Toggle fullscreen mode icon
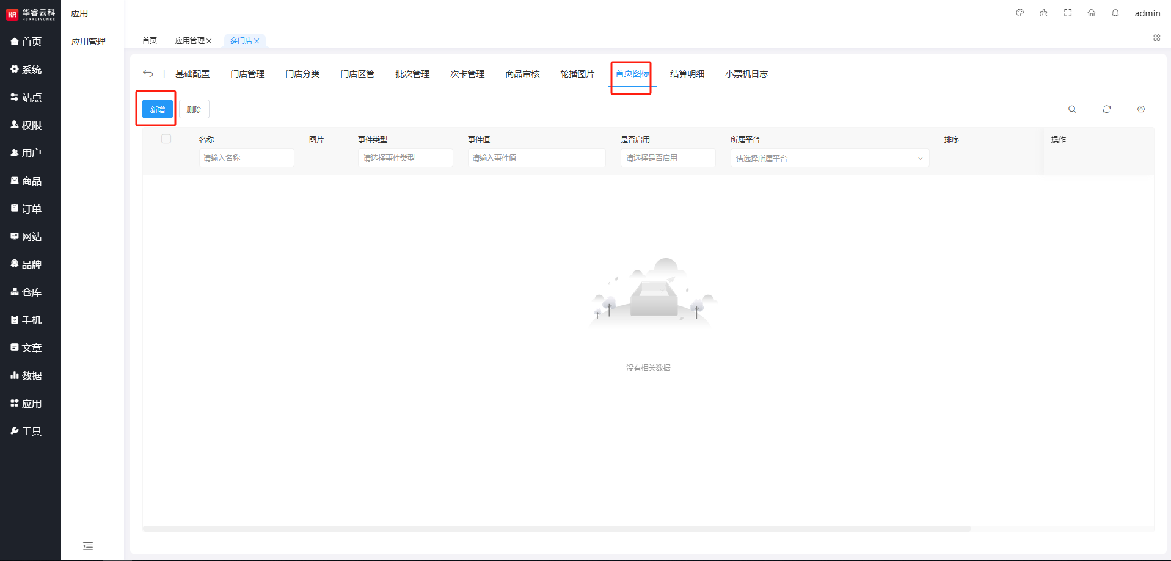 click(x=1068, y=13)
